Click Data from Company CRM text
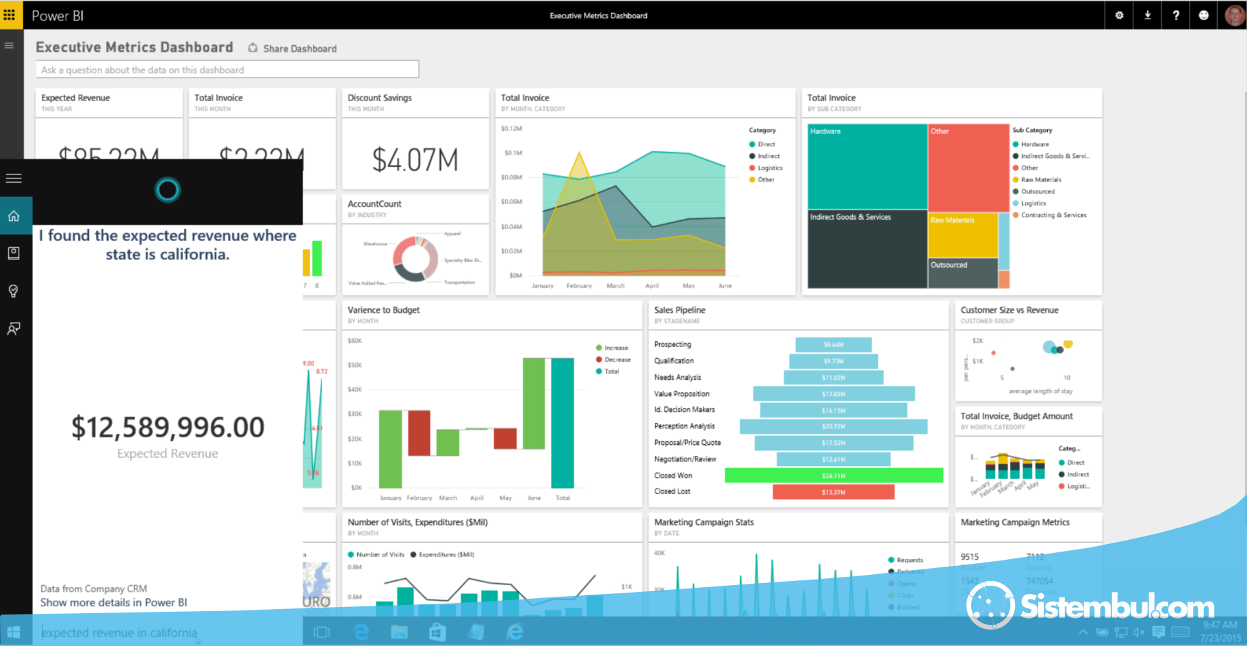 (x=94, y=589)
